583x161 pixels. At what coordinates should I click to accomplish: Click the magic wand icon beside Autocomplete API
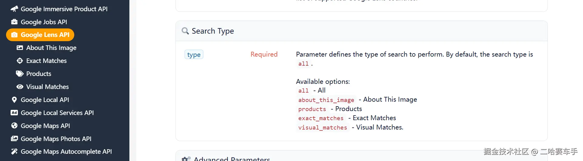pyautogui.click(x=14, y=151)
